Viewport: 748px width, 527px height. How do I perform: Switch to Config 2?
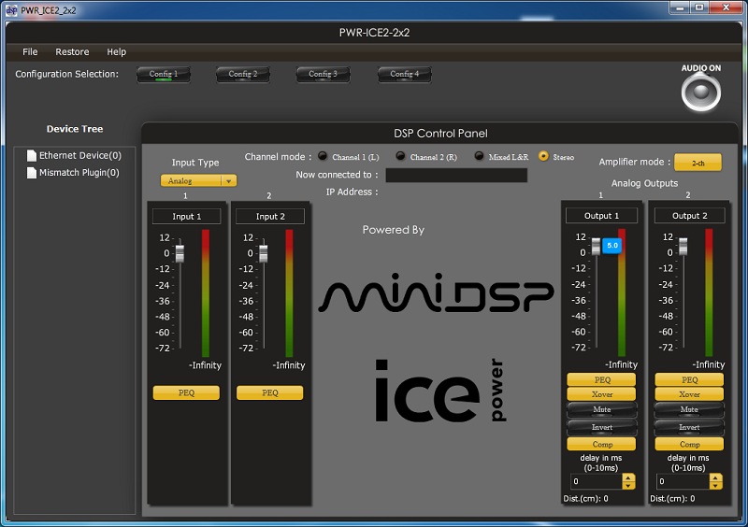click(x=242, y=74)
